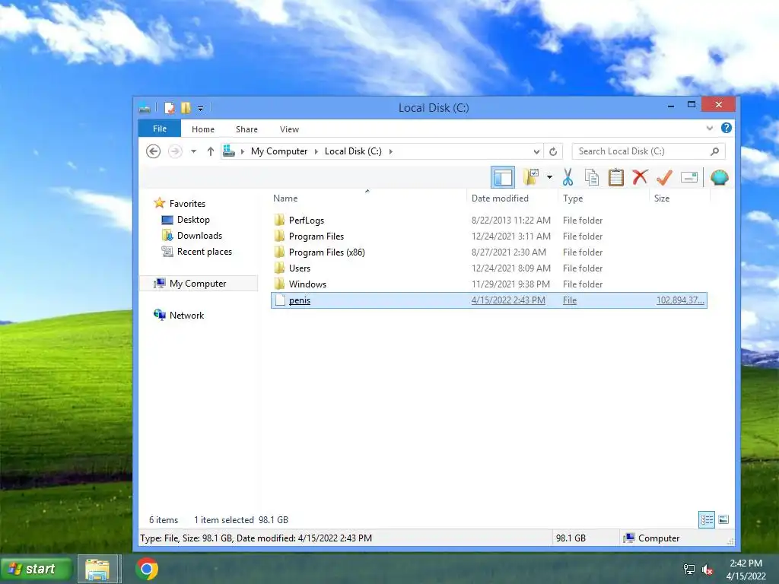
Task: Click the search magnifier icon
Action: 714,151
